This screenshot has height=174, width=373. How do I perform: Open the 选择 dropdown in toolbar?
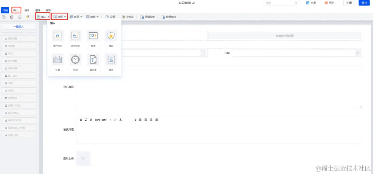pyautogui.click(x=59, y=17)
